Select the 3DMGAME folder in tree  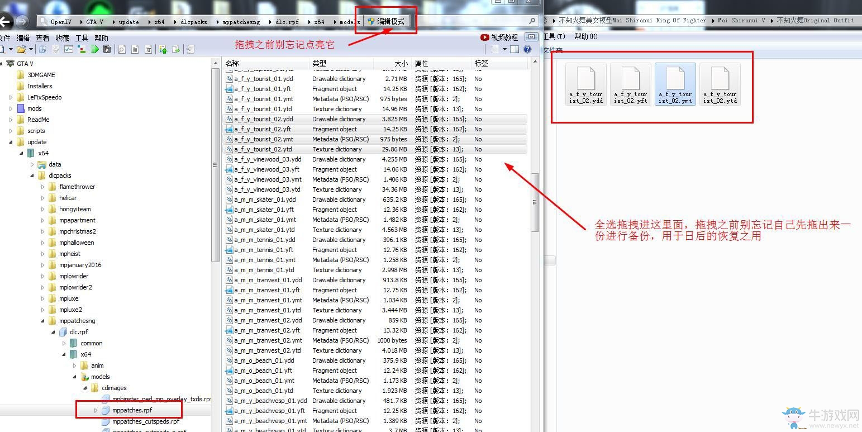41,75
